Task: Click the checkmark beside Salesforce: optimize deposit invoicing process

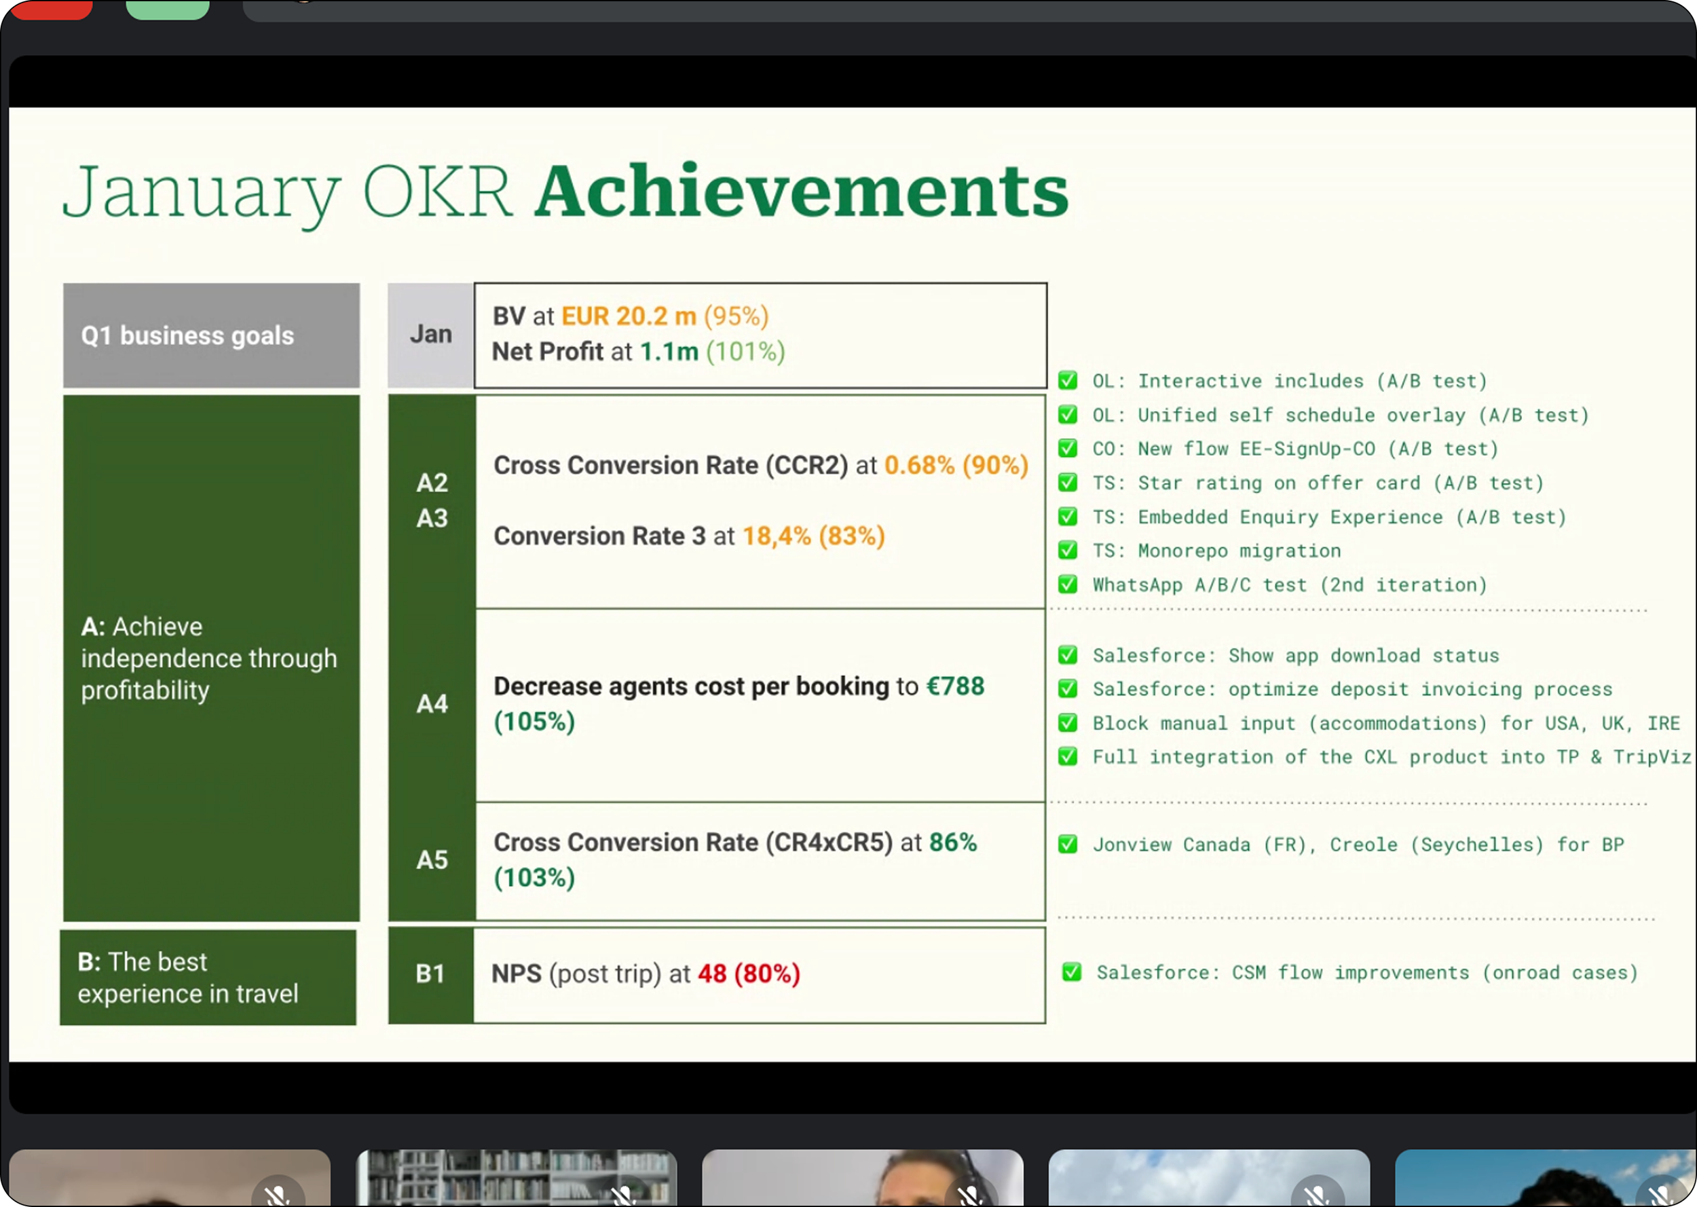Action: tap(1068, 689)
